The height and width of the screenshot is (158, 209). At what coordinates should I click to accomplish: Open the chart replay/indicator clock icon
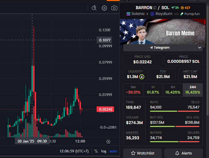click(x=94, y=8)
